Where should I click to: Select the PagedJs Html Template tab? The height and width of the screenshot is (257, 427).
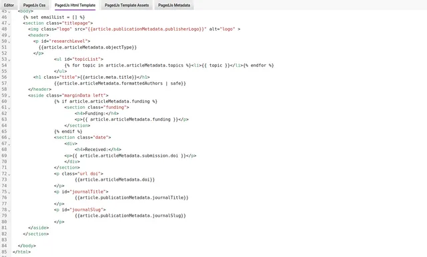tap(75, 5)
